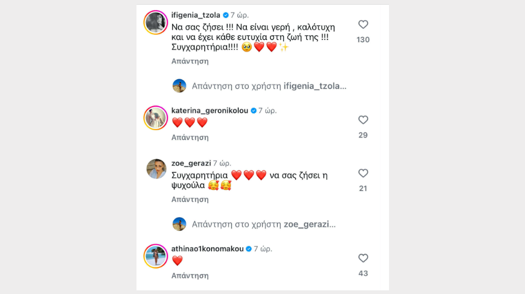Viewport: 525px width, 294px height.
Task: Like katerina_geronikolou's comment with the heart
Action: (x=363, y=120)
